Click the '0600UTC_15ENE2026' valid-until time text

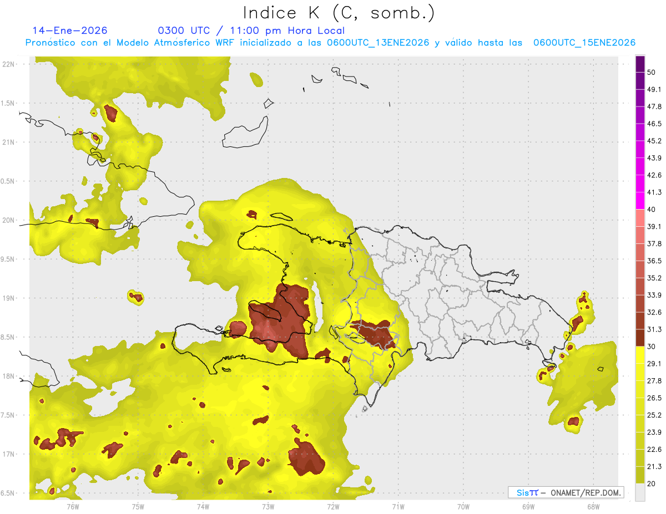[x=584, y=43]
